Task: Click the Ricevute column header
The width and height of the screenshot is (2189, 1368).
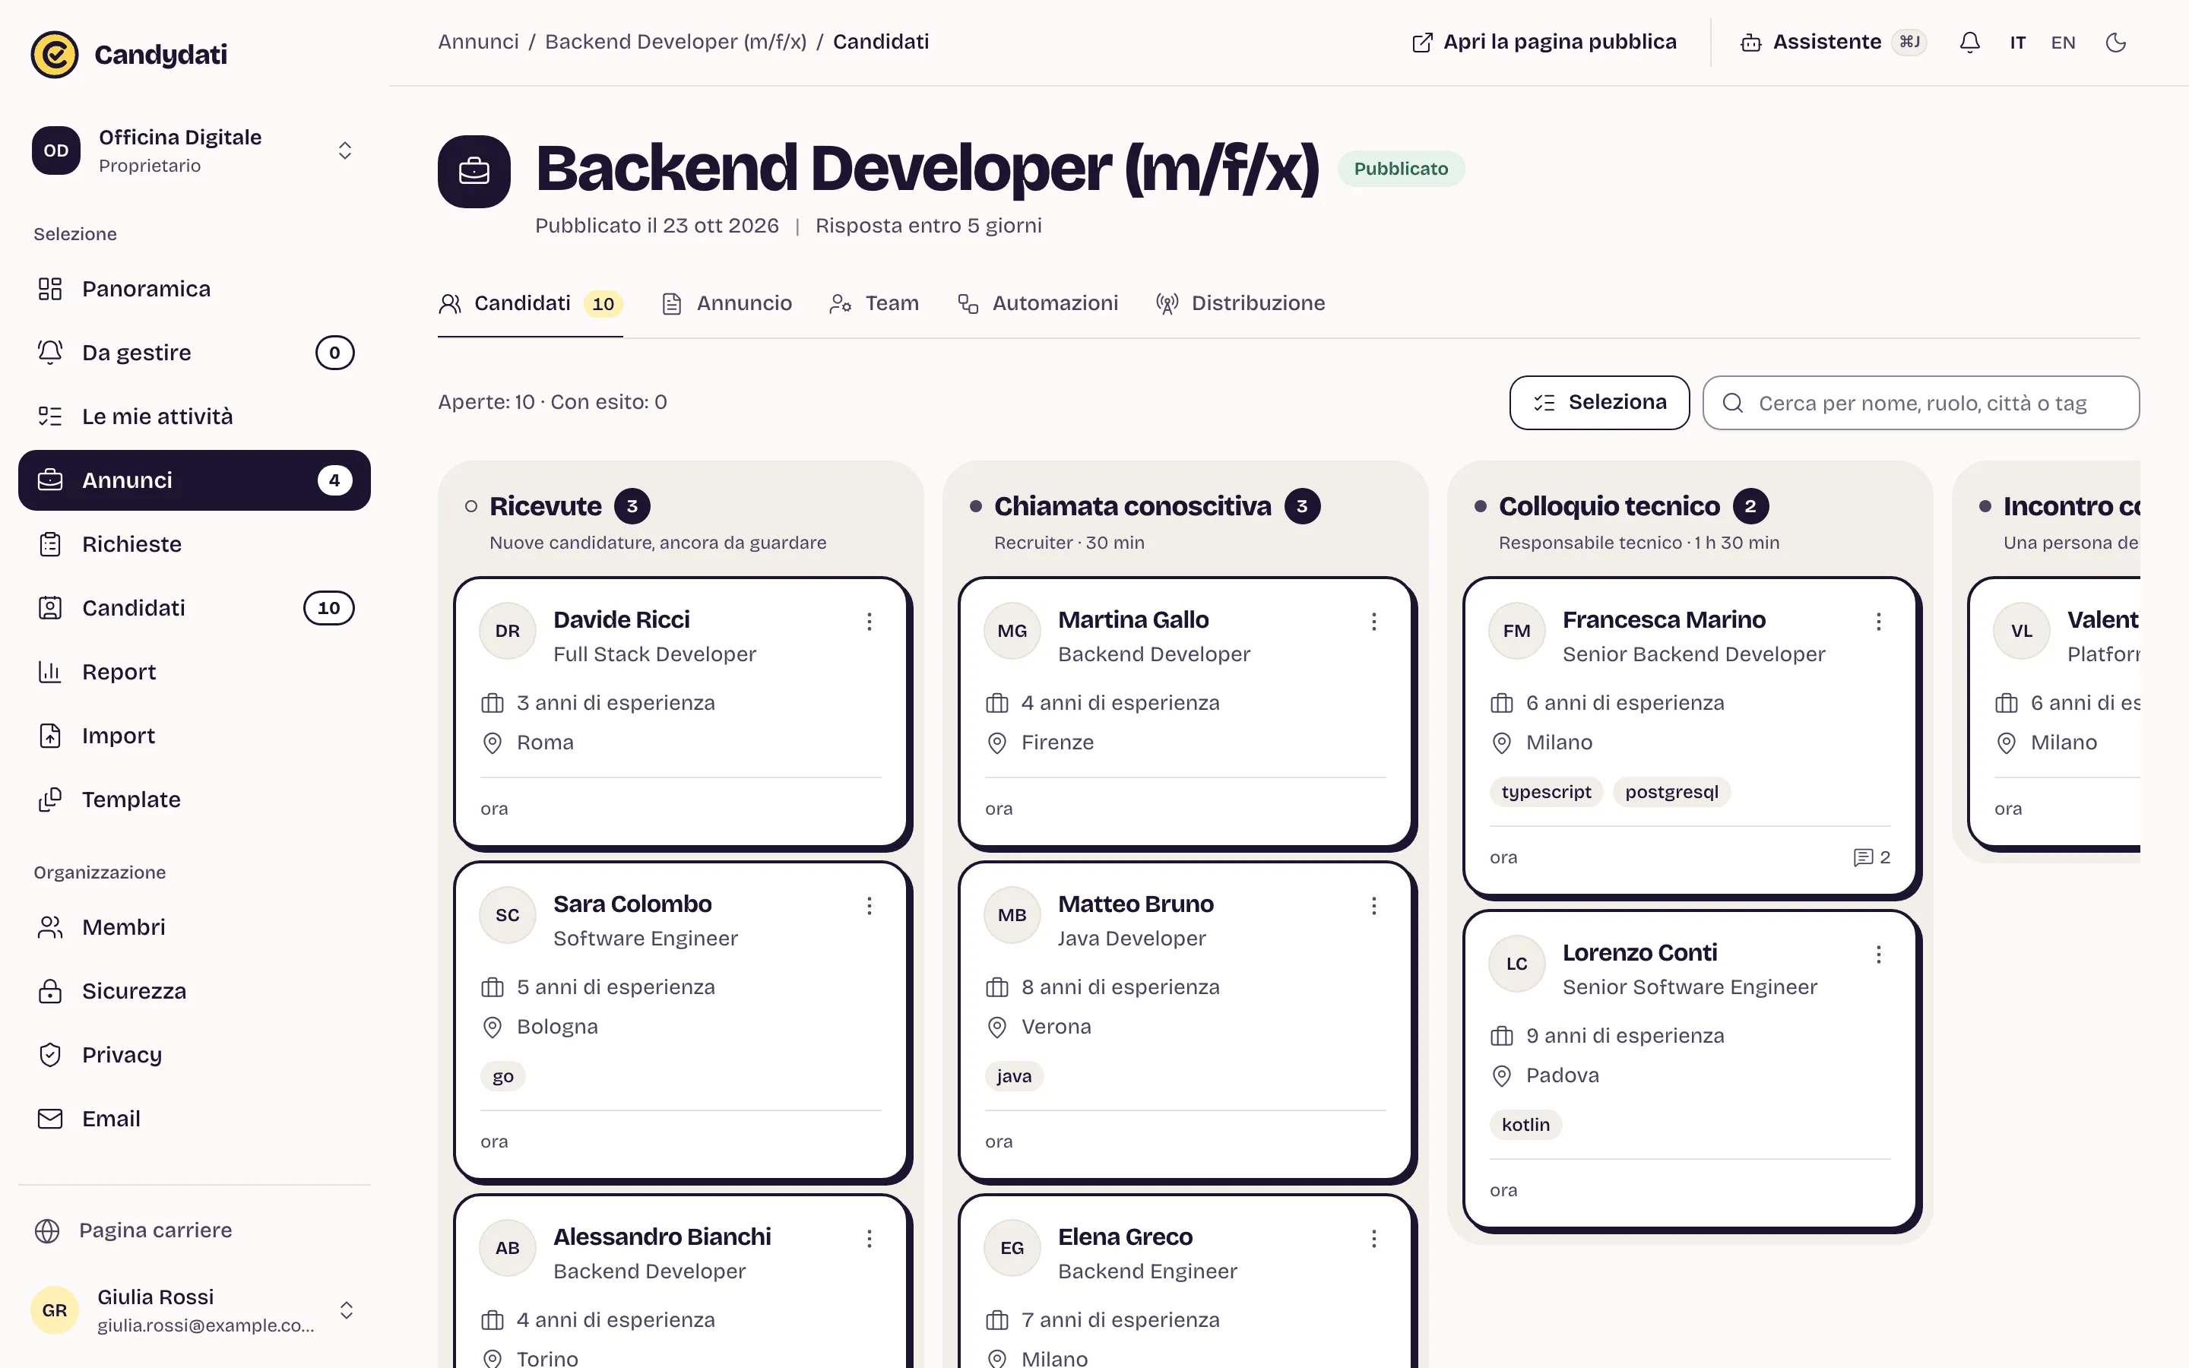Action: [544, 505]
